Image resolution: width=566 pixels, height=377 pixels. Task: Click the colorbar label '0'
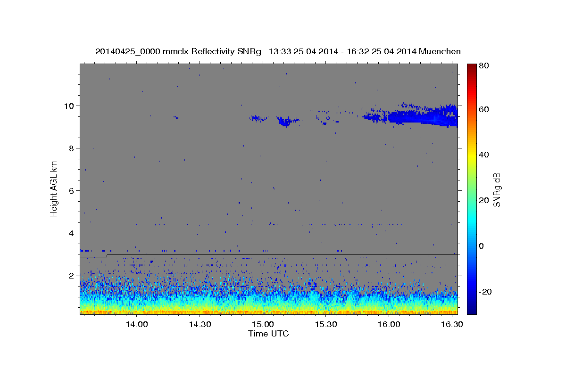tap(481, 246)
